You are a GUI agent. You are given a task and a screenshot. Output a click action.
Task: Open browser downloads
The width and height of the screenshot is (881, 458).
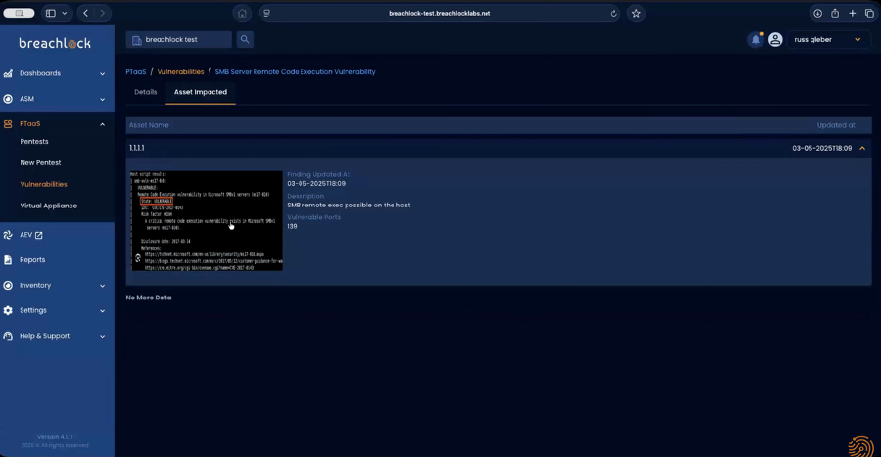tap(817, 13)
